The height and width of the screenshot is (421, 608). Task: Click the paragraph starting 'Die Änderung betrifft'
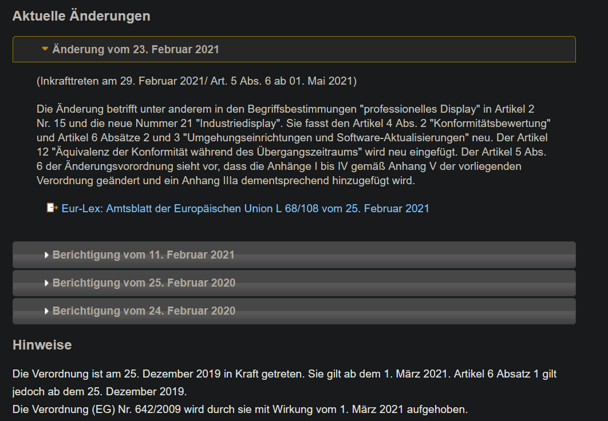[x=285, y=109]
